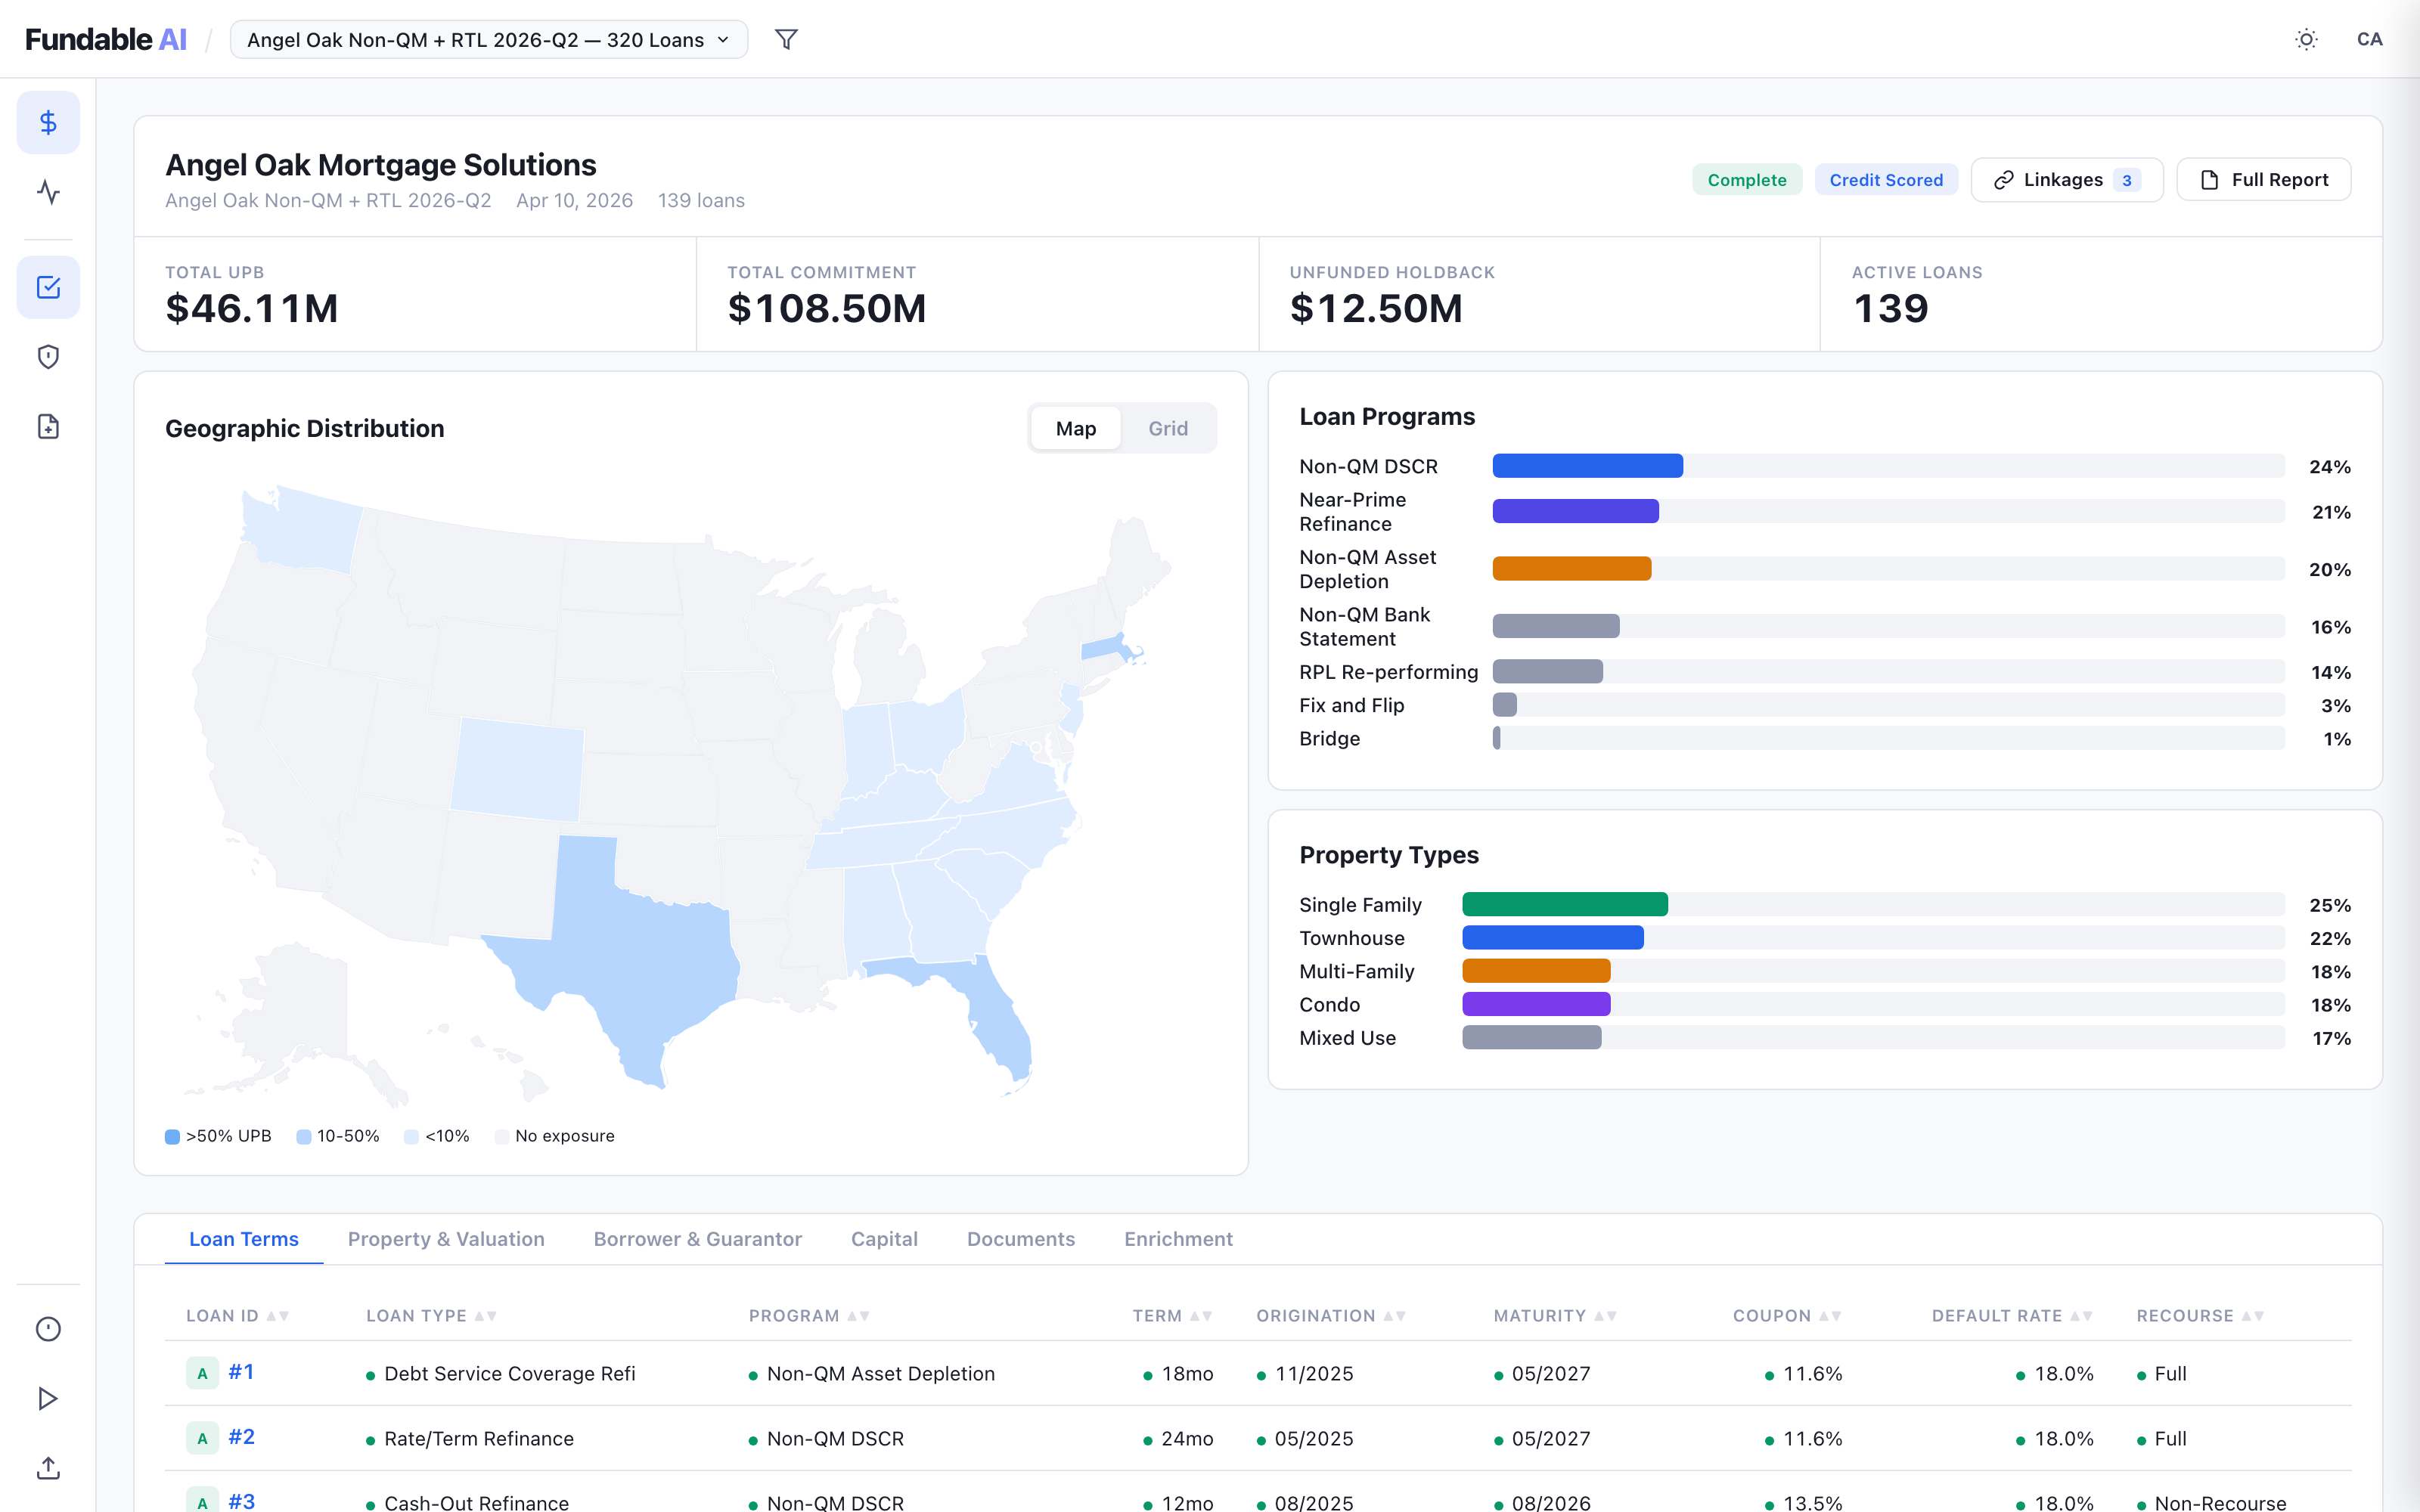This screenshot has width=2420, height=1512.
Task: Click Colorado on the map
Action: click(518, 768)
